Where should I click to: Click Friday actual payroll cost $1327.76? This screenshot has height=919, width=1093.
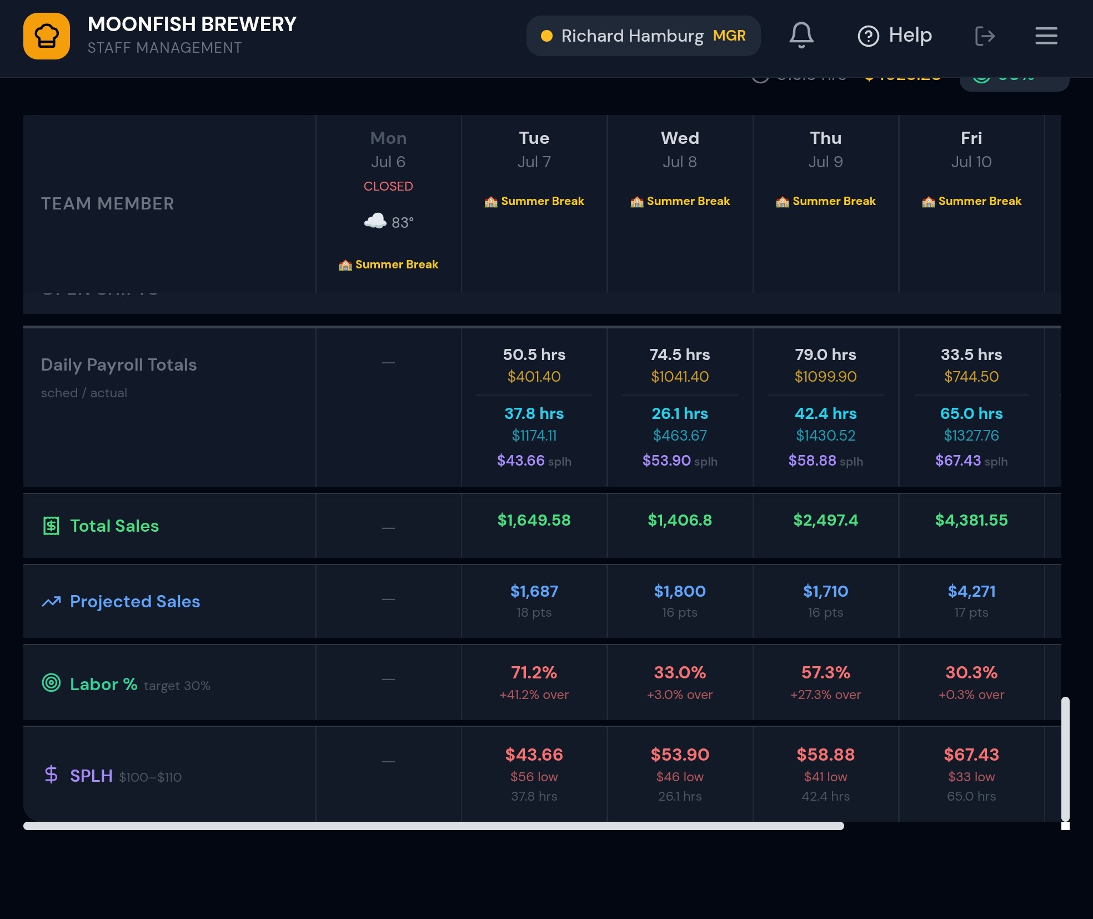point(971,436)
